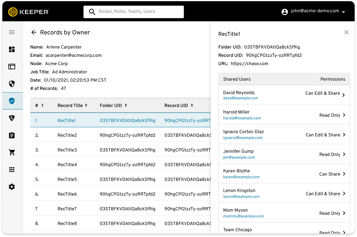This screenshot has height=237, width=357.
Task: Open the table layout icon in the sidebar
Action: (12, 67)
